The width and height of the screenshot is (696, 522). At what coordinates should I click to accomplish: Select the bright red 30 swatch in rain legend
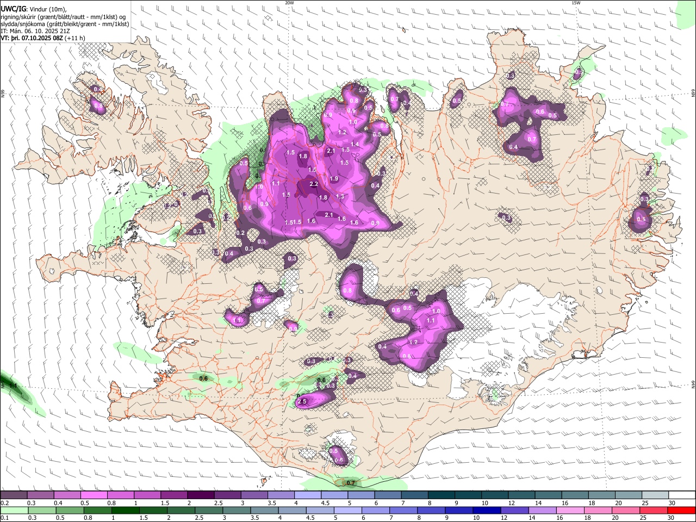click(x=681, y=510)
